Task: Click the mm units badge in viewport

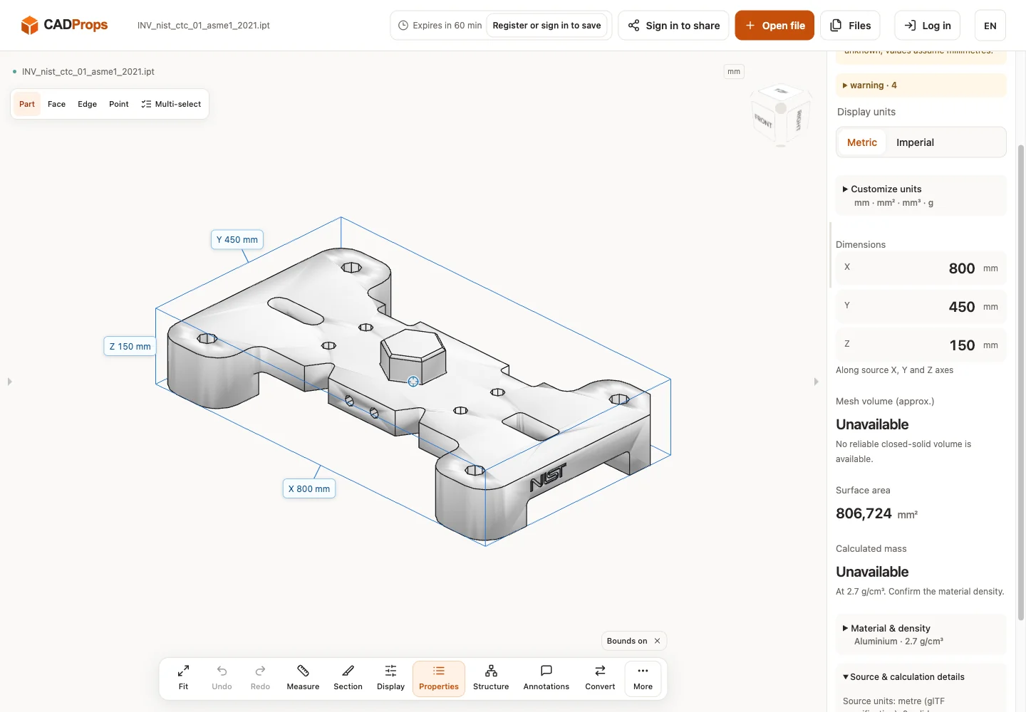Action: point(734,71)
